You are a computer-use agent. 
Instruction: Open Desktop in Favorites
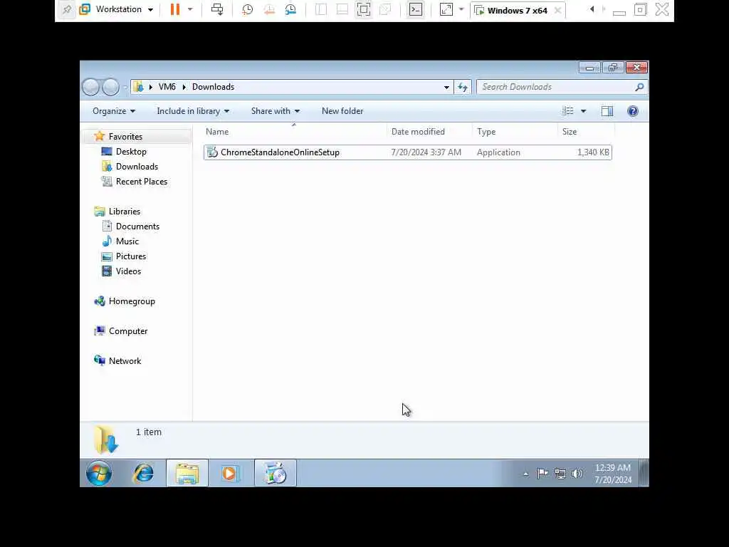pyautogui.click(x=131, y=152)
